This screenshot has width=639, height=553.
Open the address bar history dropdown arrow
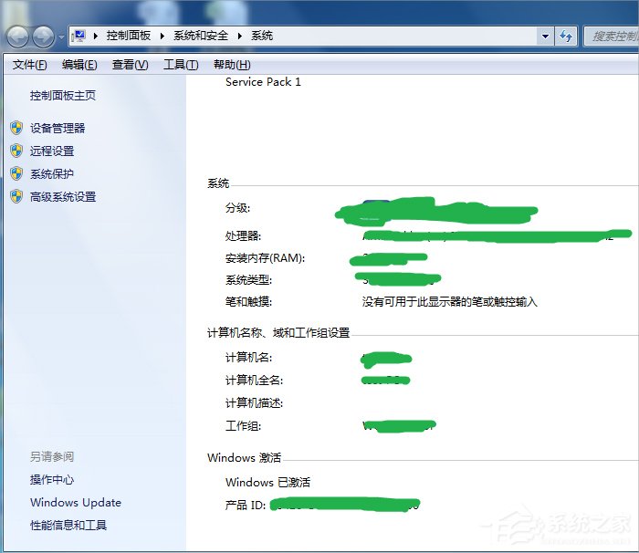545,37
